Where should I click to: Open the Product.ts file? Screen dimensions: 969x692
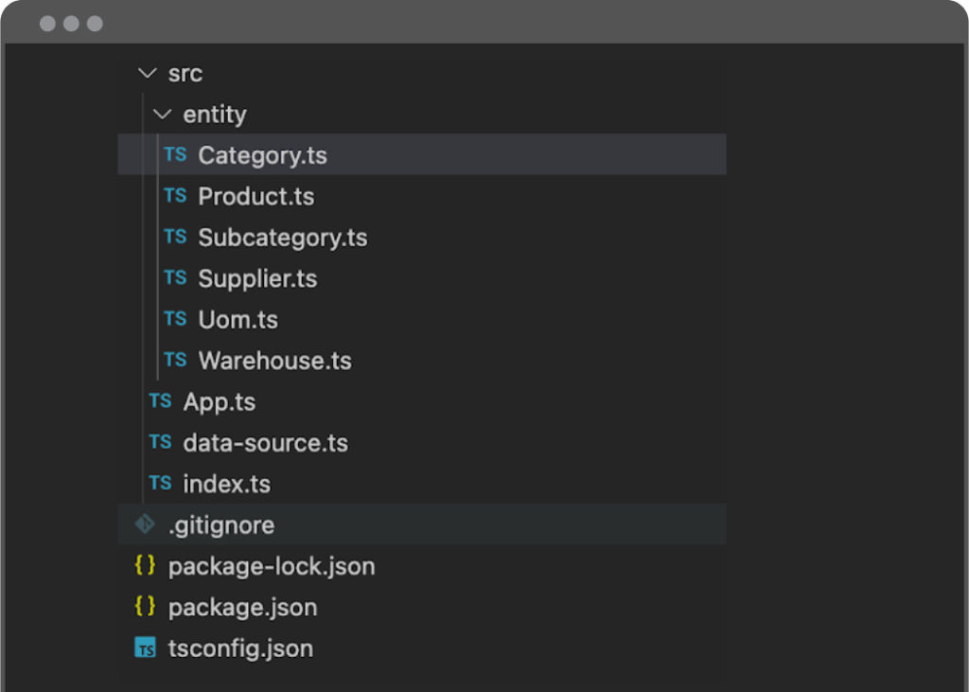click(256, 197)
